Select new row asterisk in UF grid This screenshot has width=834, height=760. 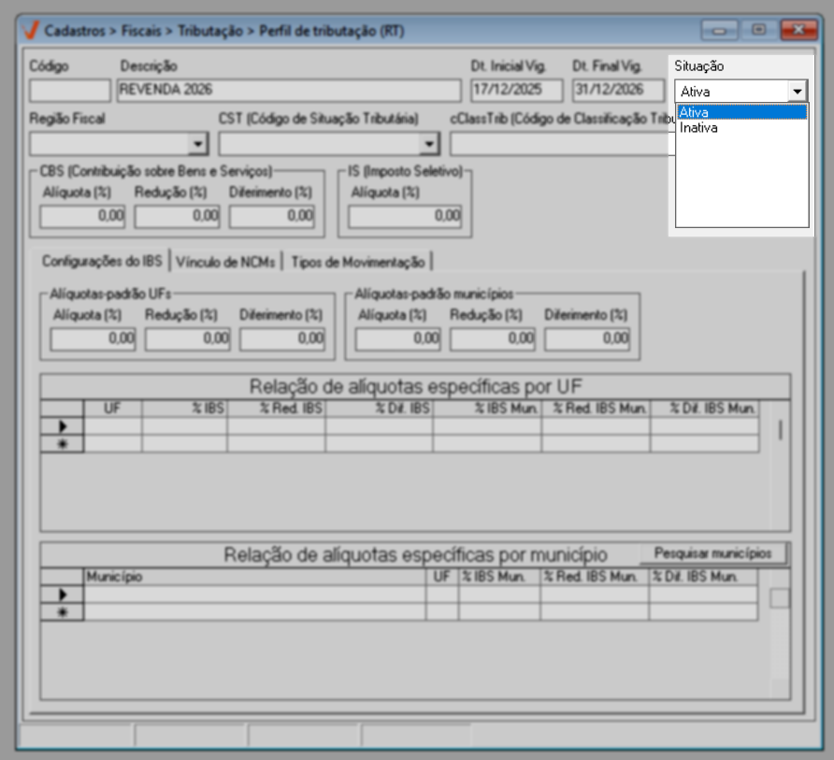[x=63, y=443]
